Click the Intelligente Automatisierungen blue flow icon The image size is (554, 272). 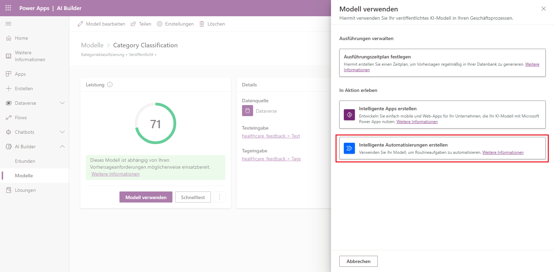349,148
